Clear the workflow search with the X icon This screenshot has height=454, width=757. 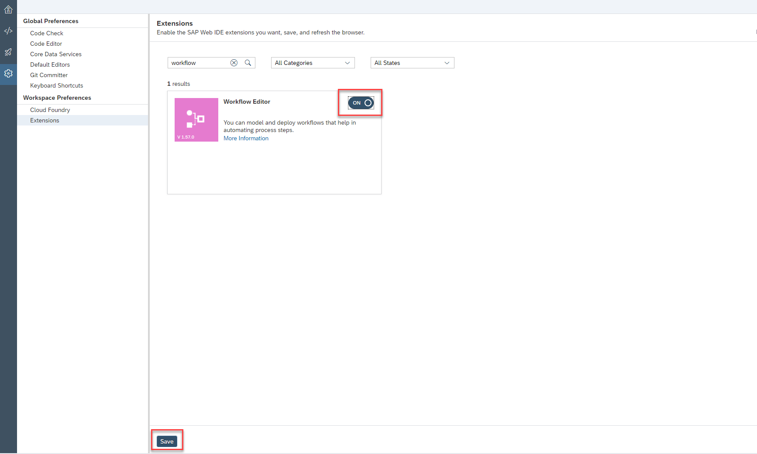(x=234, y=63)
